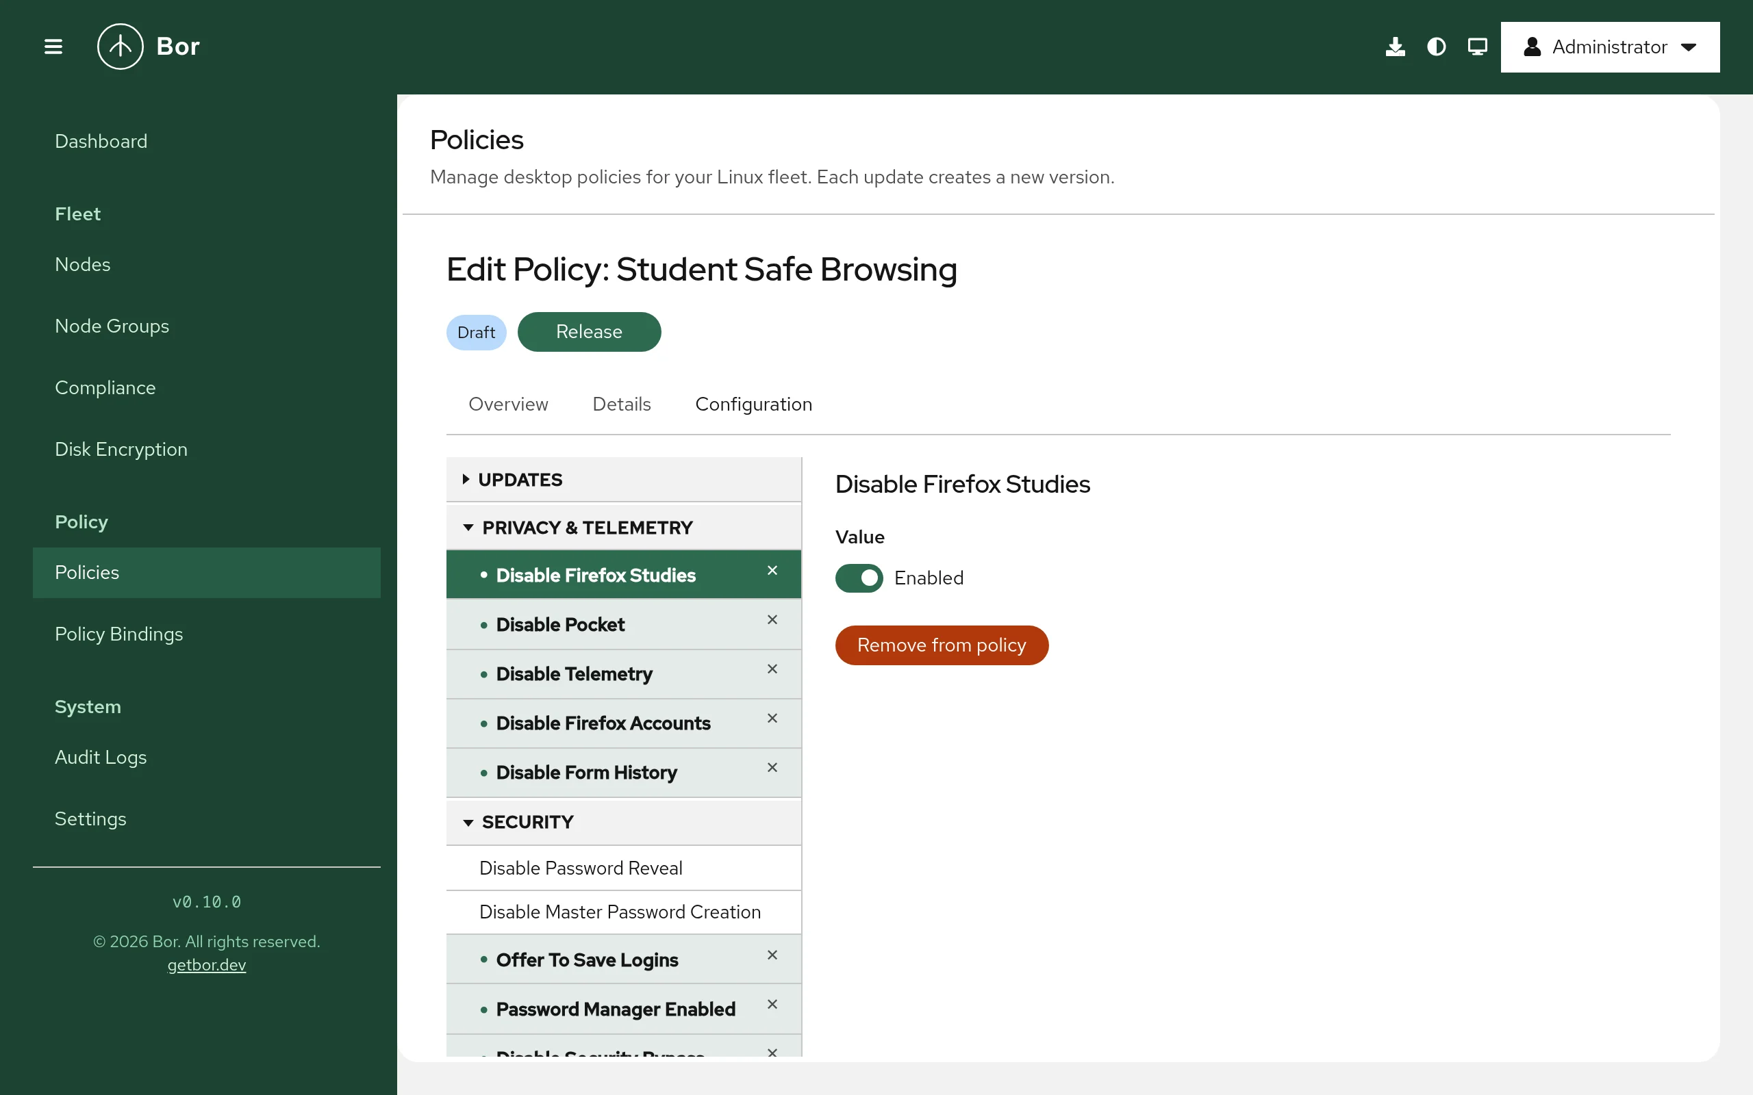Click the monitor display icon
Screen dimensions: 1753x1095
pyautogui.click(x=1478, y=47)
